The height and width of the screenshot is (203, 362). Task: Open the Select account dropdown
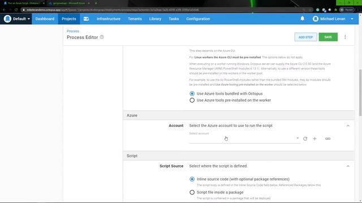click(244, 139)
